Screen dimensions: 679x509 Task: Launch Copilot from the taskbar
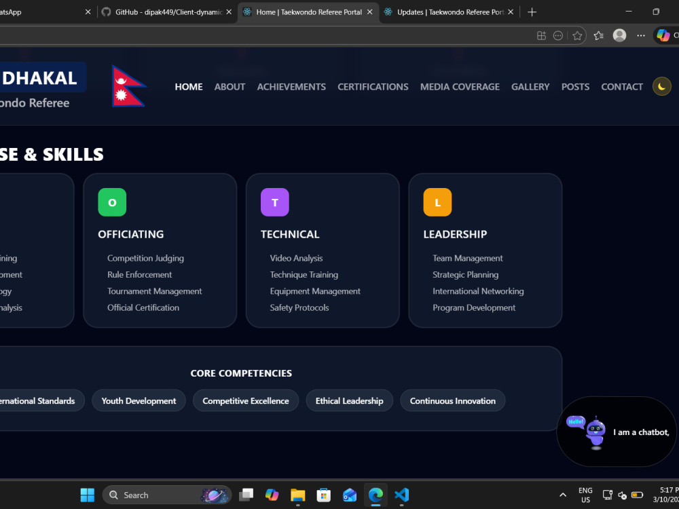[272, 495]
